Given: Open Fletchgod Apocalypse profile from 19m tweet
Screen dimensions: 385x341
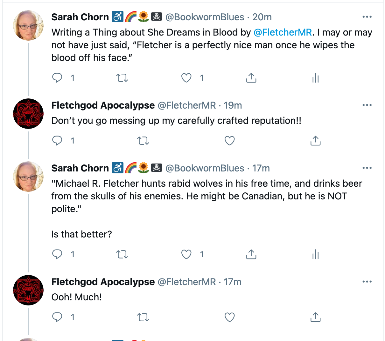Looking at the screenshot, I should point(103,105).
